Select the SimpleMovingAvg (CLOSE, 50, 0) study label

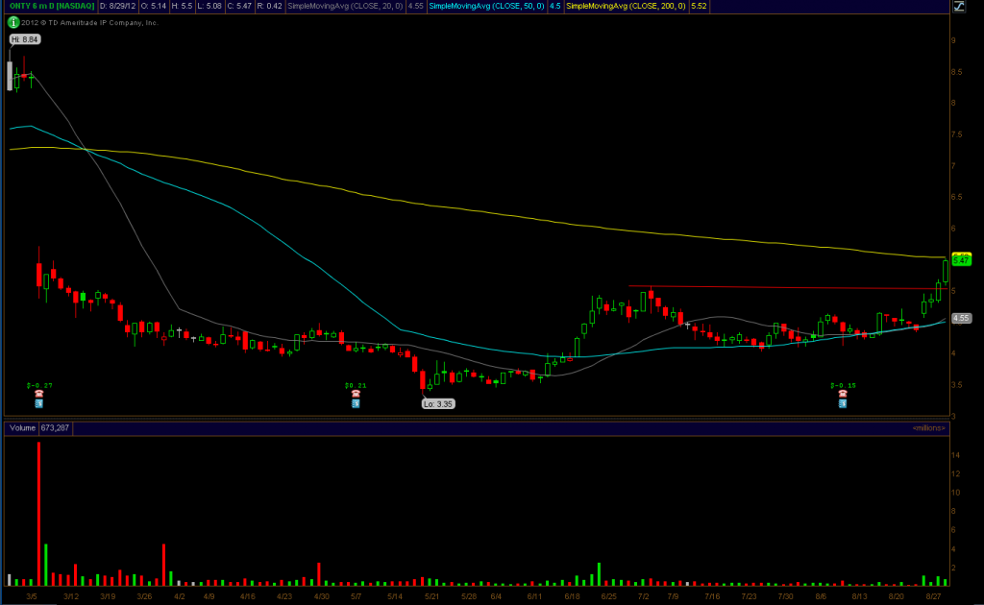486,6
